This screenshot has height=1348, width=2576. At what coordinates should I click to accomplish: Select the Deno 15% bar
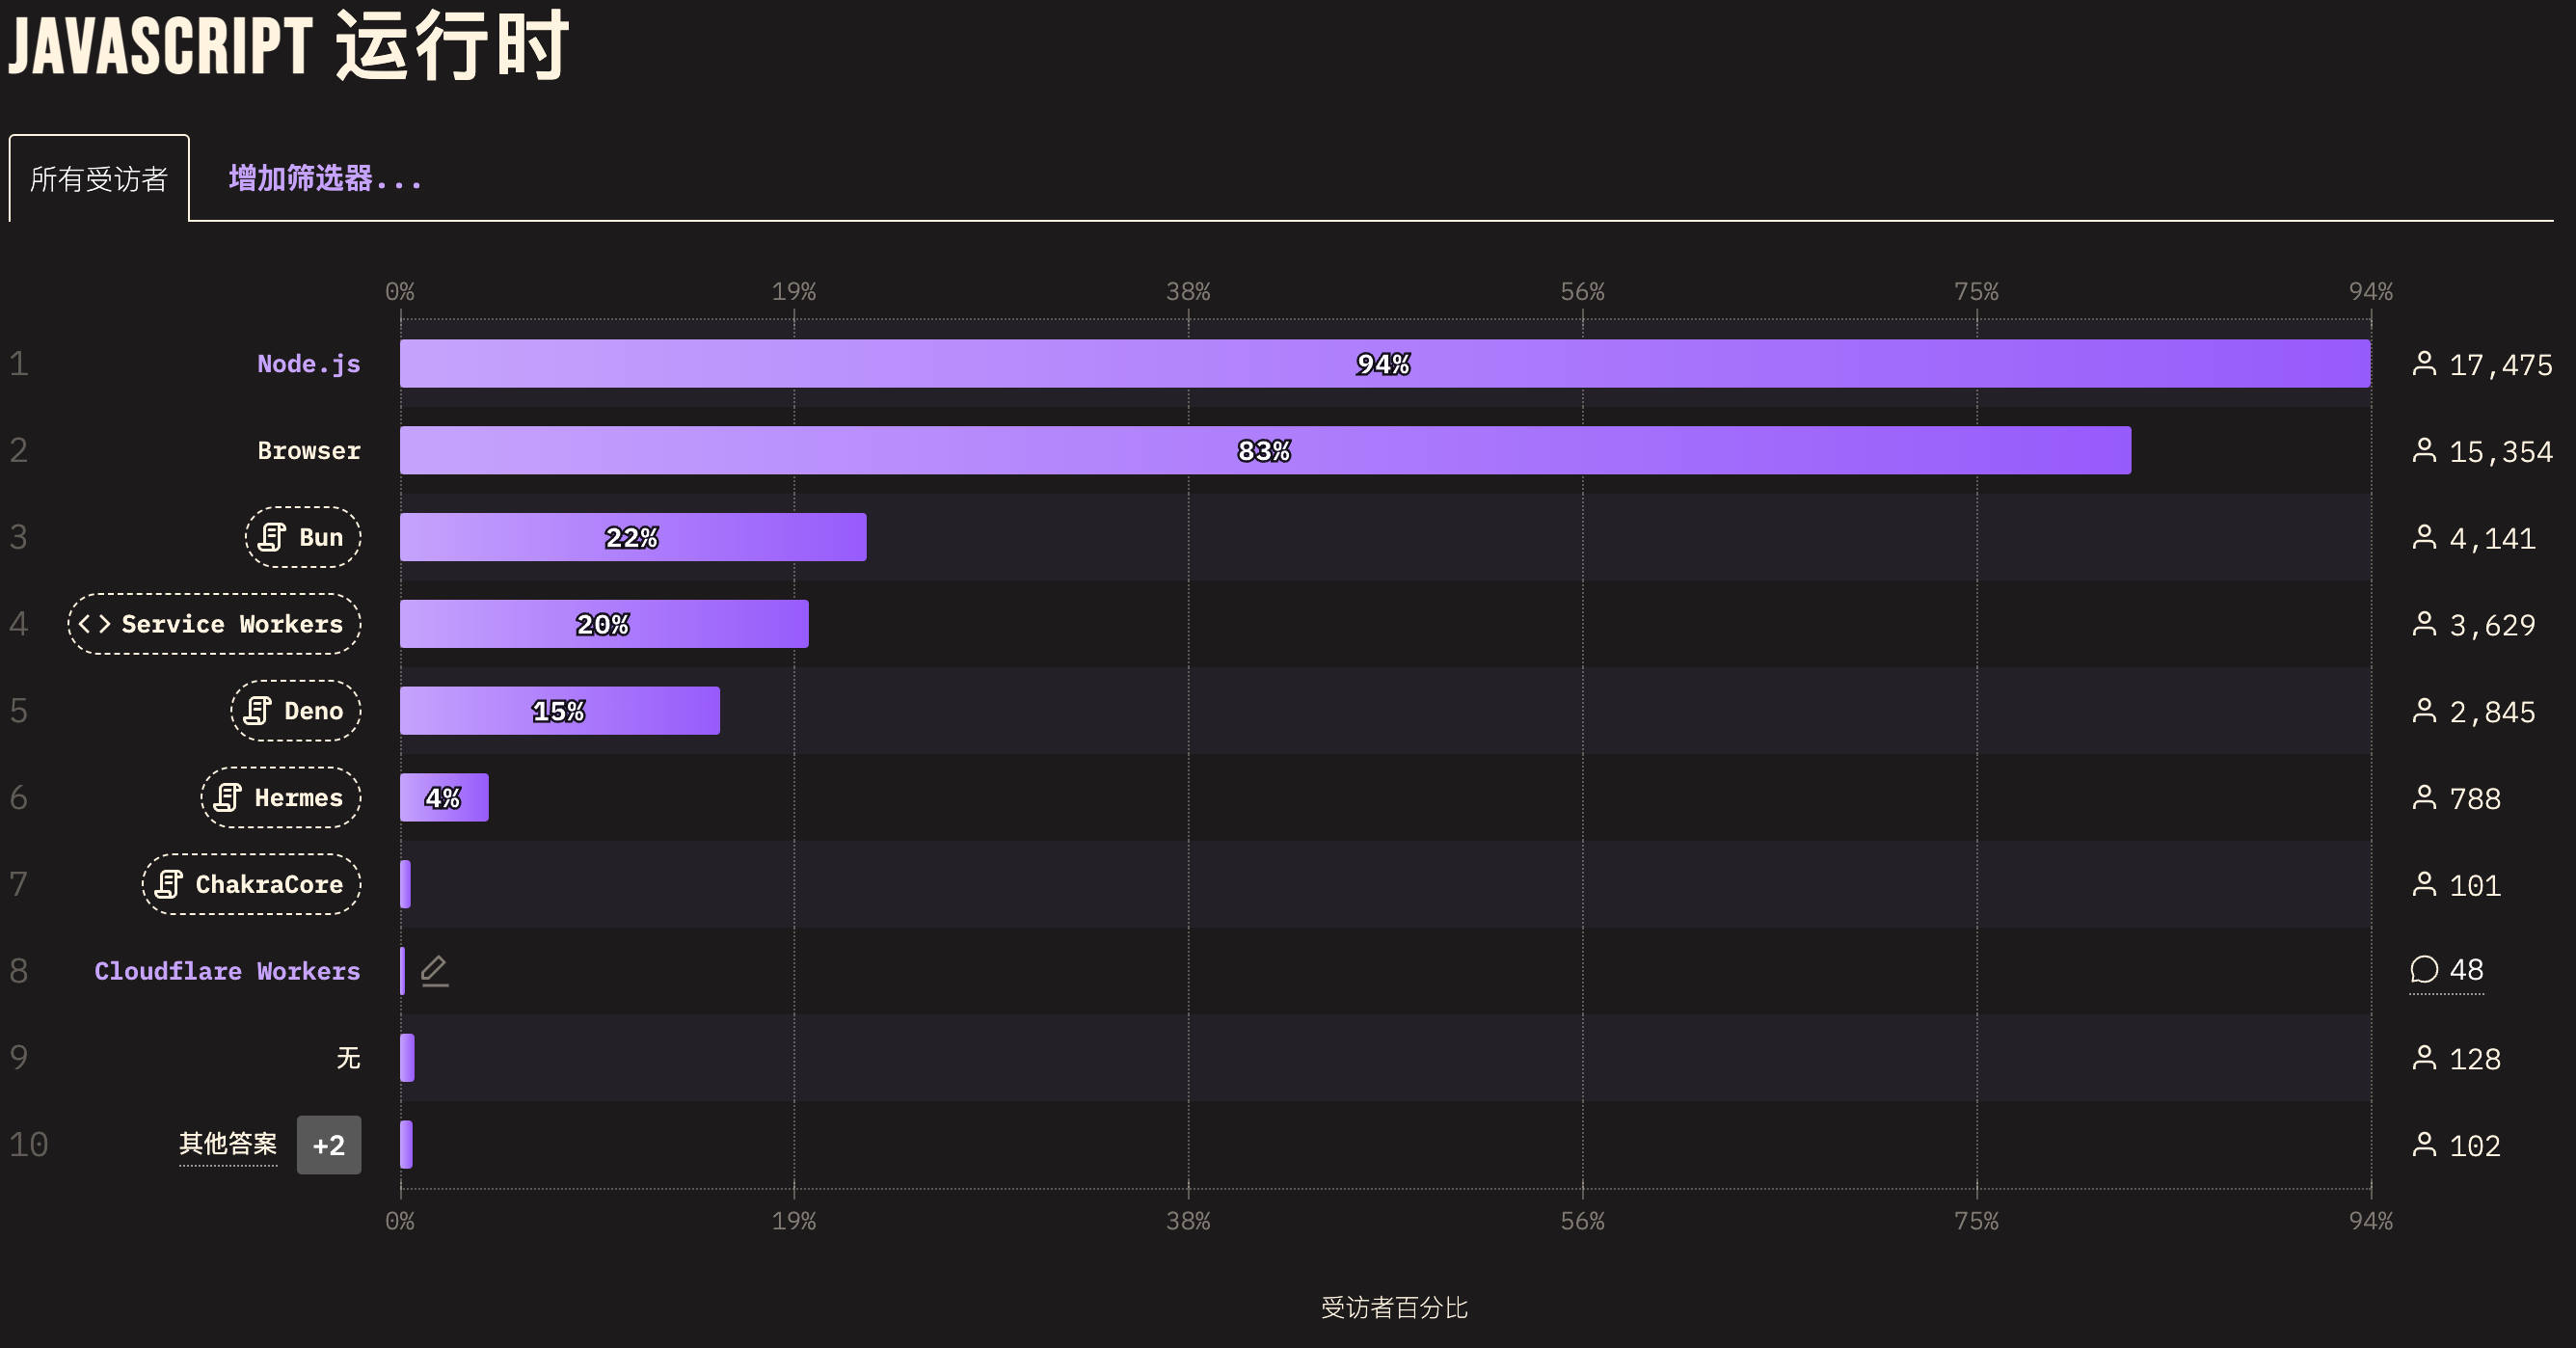pos(560,711)
